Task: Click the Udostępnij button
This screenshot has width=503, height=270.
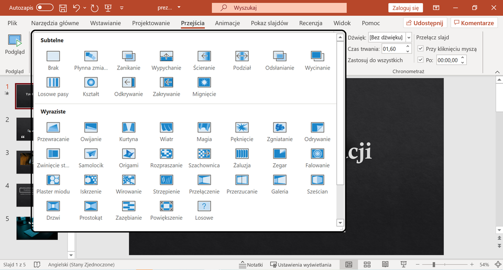Action: (x=424, y=23)
